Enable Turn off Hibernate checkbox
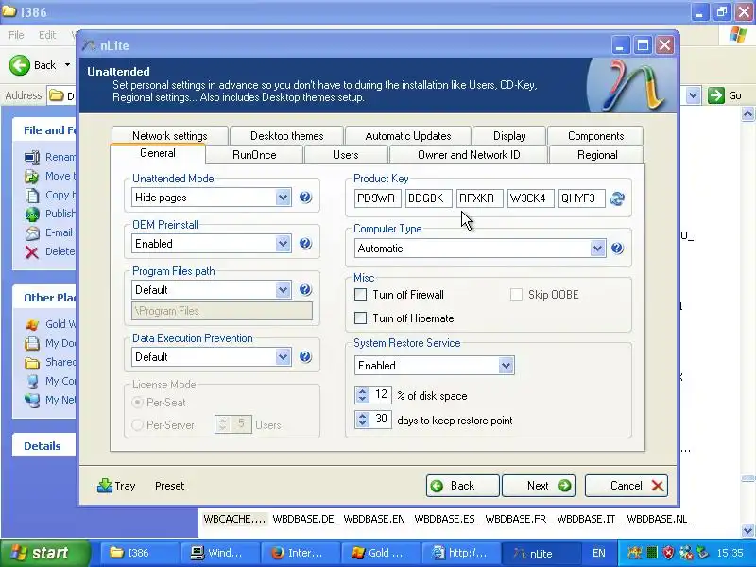Image resolution: width=756 pixels, height=567 pixels. pyautogui.click(x=360, y=318)
